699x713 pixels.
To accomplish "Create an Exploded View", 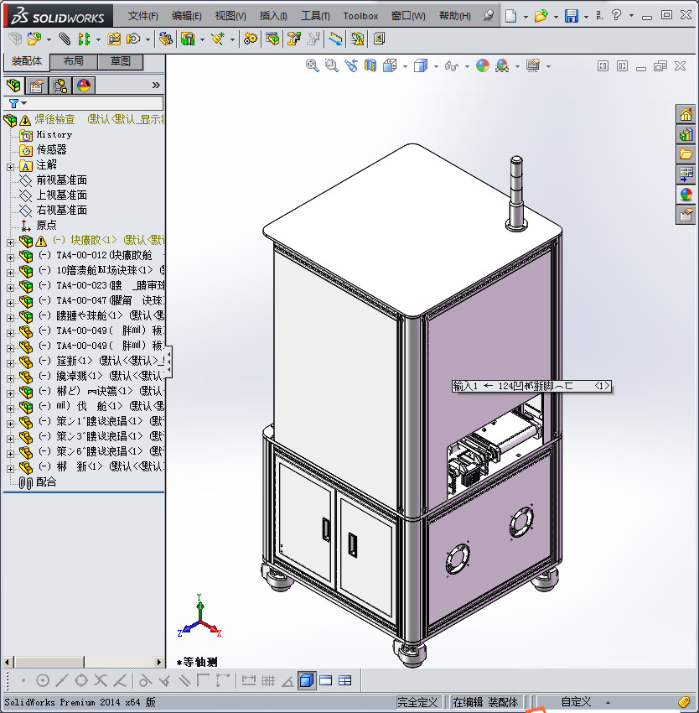I will coord(293,39).
